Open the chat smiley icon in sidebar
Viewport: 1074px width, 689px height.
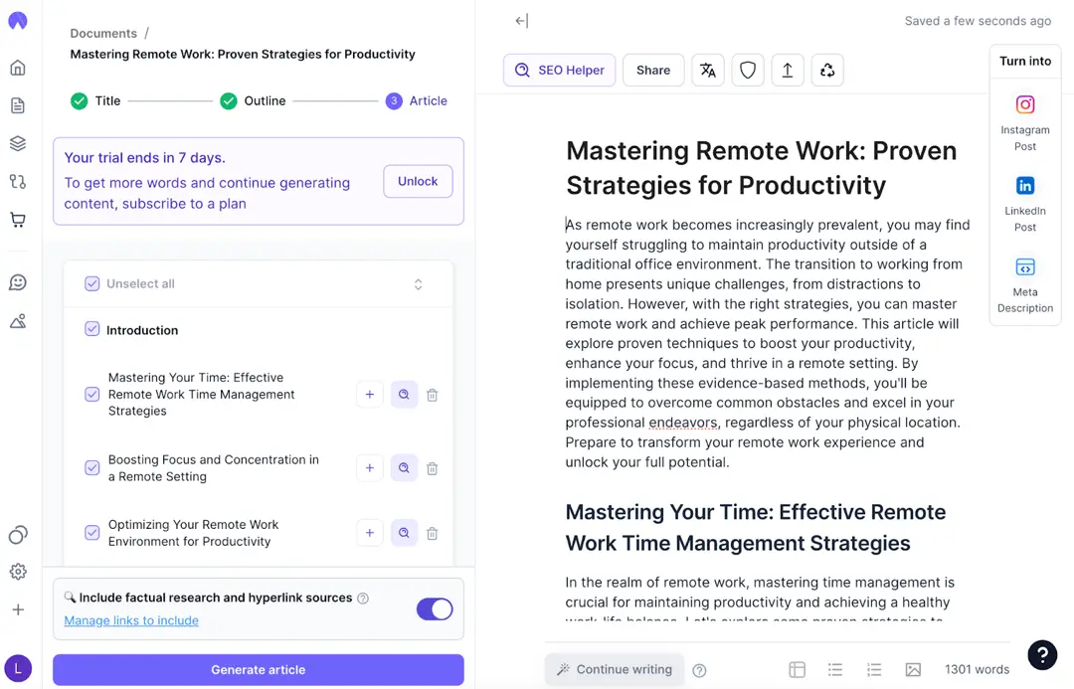point(18,282)
